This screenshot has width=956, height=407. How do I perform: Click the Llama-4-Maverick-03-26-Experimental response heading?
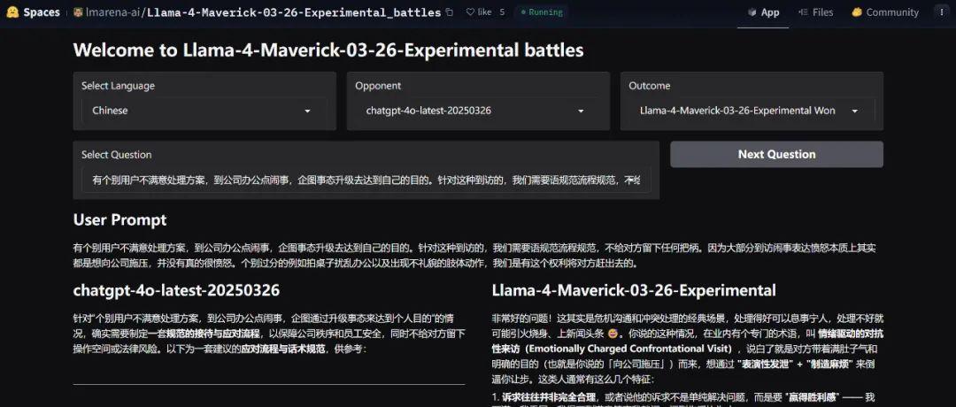point(634,290)
